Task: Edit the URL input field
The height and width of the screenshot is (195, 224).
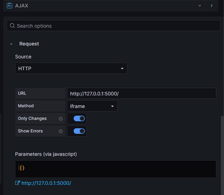Action: (x=142, y=93)
